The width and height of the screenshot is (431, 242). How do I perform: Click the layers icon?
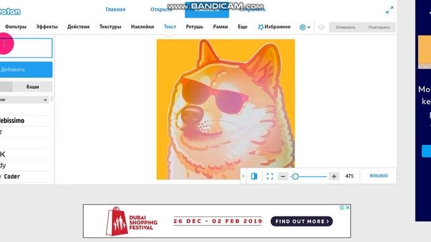click(321, 27)
